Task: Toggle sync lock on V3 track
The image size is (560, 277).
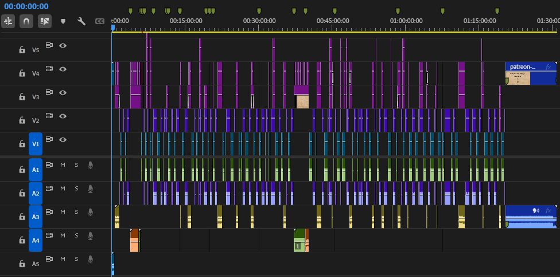Action: [49, 92]
